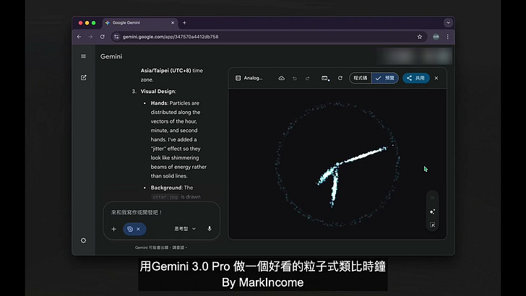
Task: Open Chrome three-dot menu
Action: (447, 37)
